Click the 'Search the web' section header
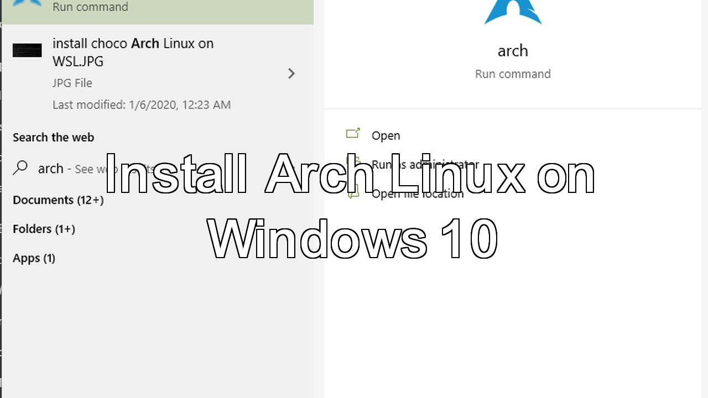 (53, 137)
